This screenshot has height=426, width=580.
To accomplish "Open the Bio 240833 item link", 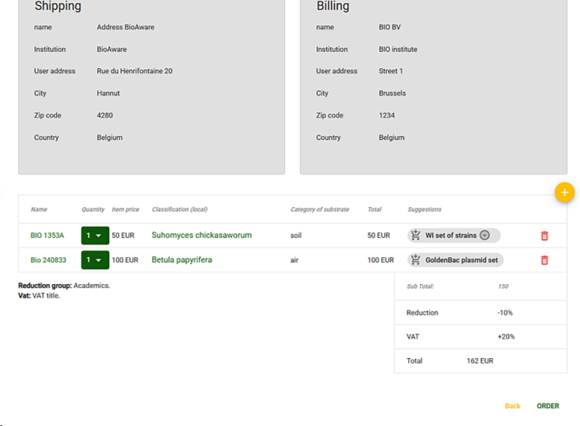I will pyautogui.click(x=48, y=260).
